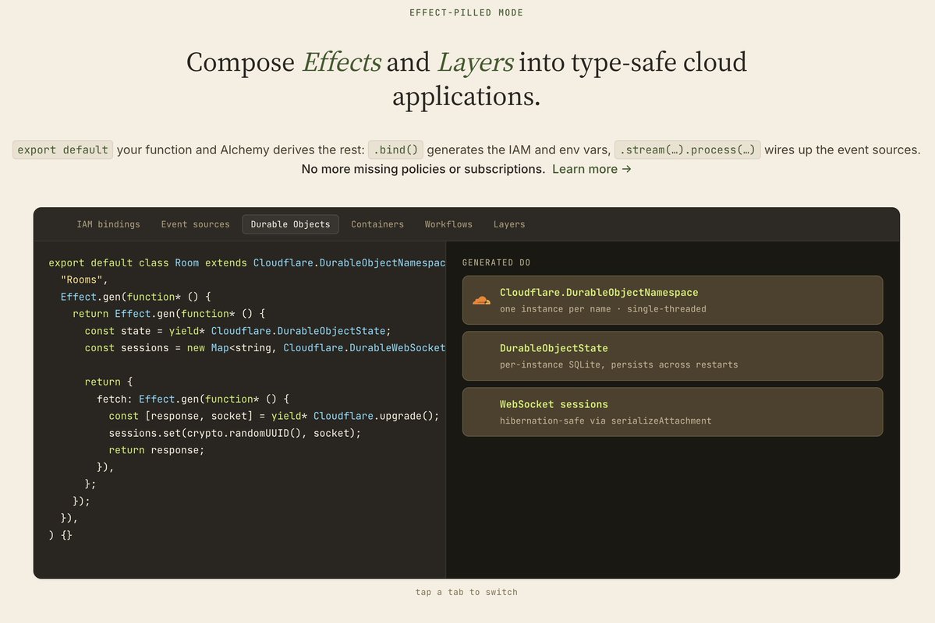Click the Cloudflare cloud icon
Viewport: 935px width, 623px height.
[481, 300]
